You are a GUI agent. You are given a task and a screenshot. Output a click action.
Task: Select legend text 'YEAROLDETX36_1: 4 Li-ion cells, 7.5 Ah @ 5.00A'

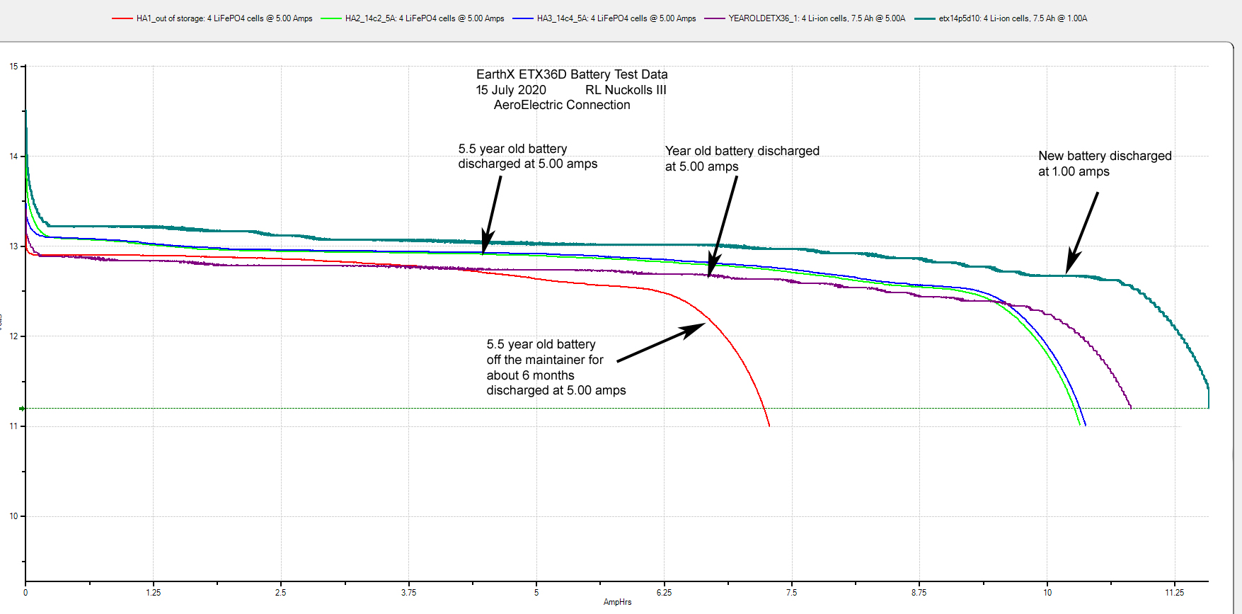[x=817, y=18]
